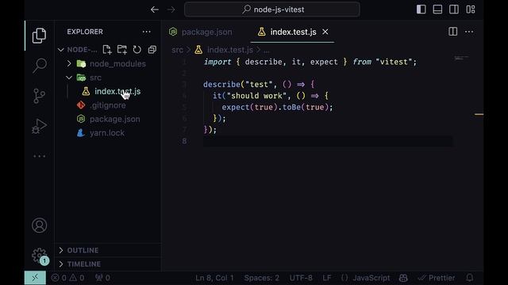Open the Run and Debug view
This screenshot has width=508, height=285.
[x=39, y=126]
